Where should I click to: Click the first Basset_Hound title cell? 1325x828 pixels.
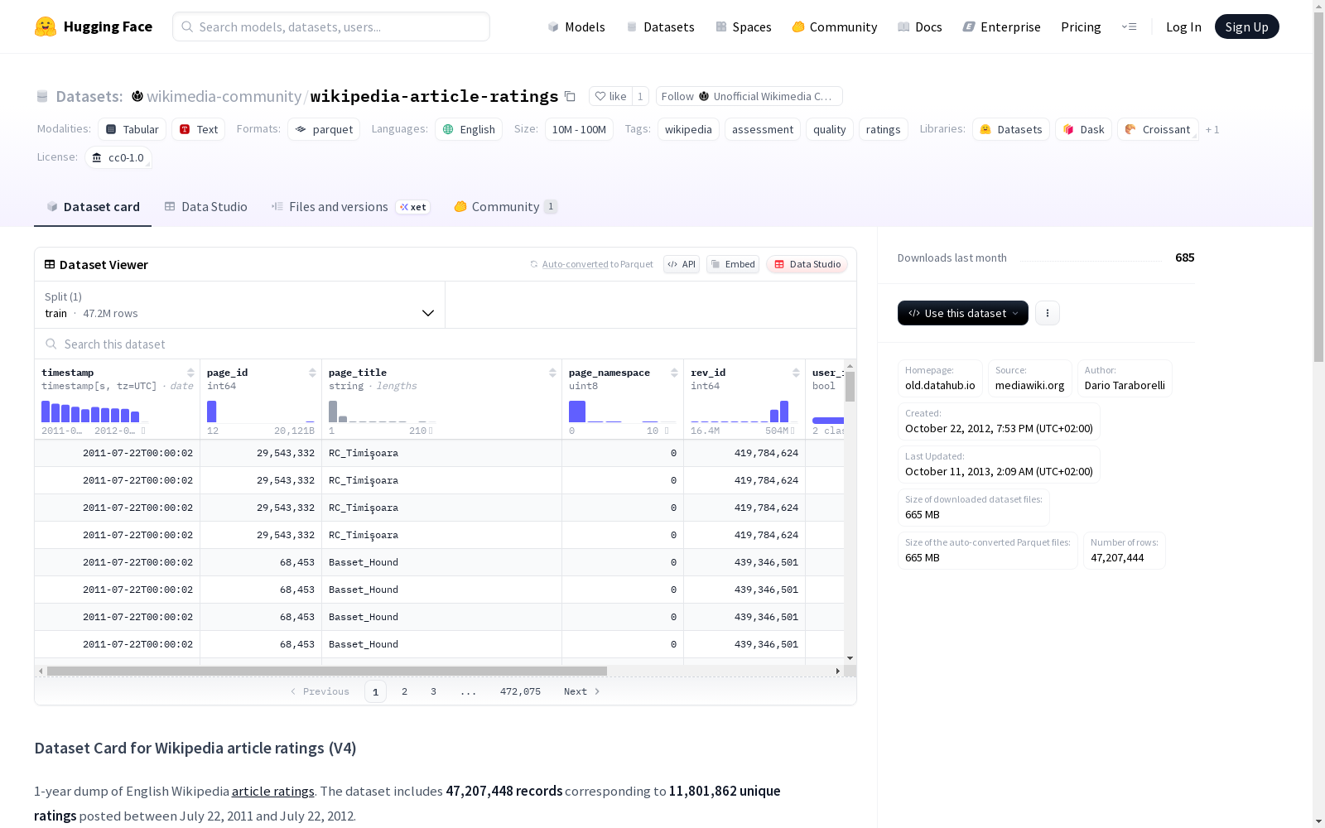[x=441, y=562]
